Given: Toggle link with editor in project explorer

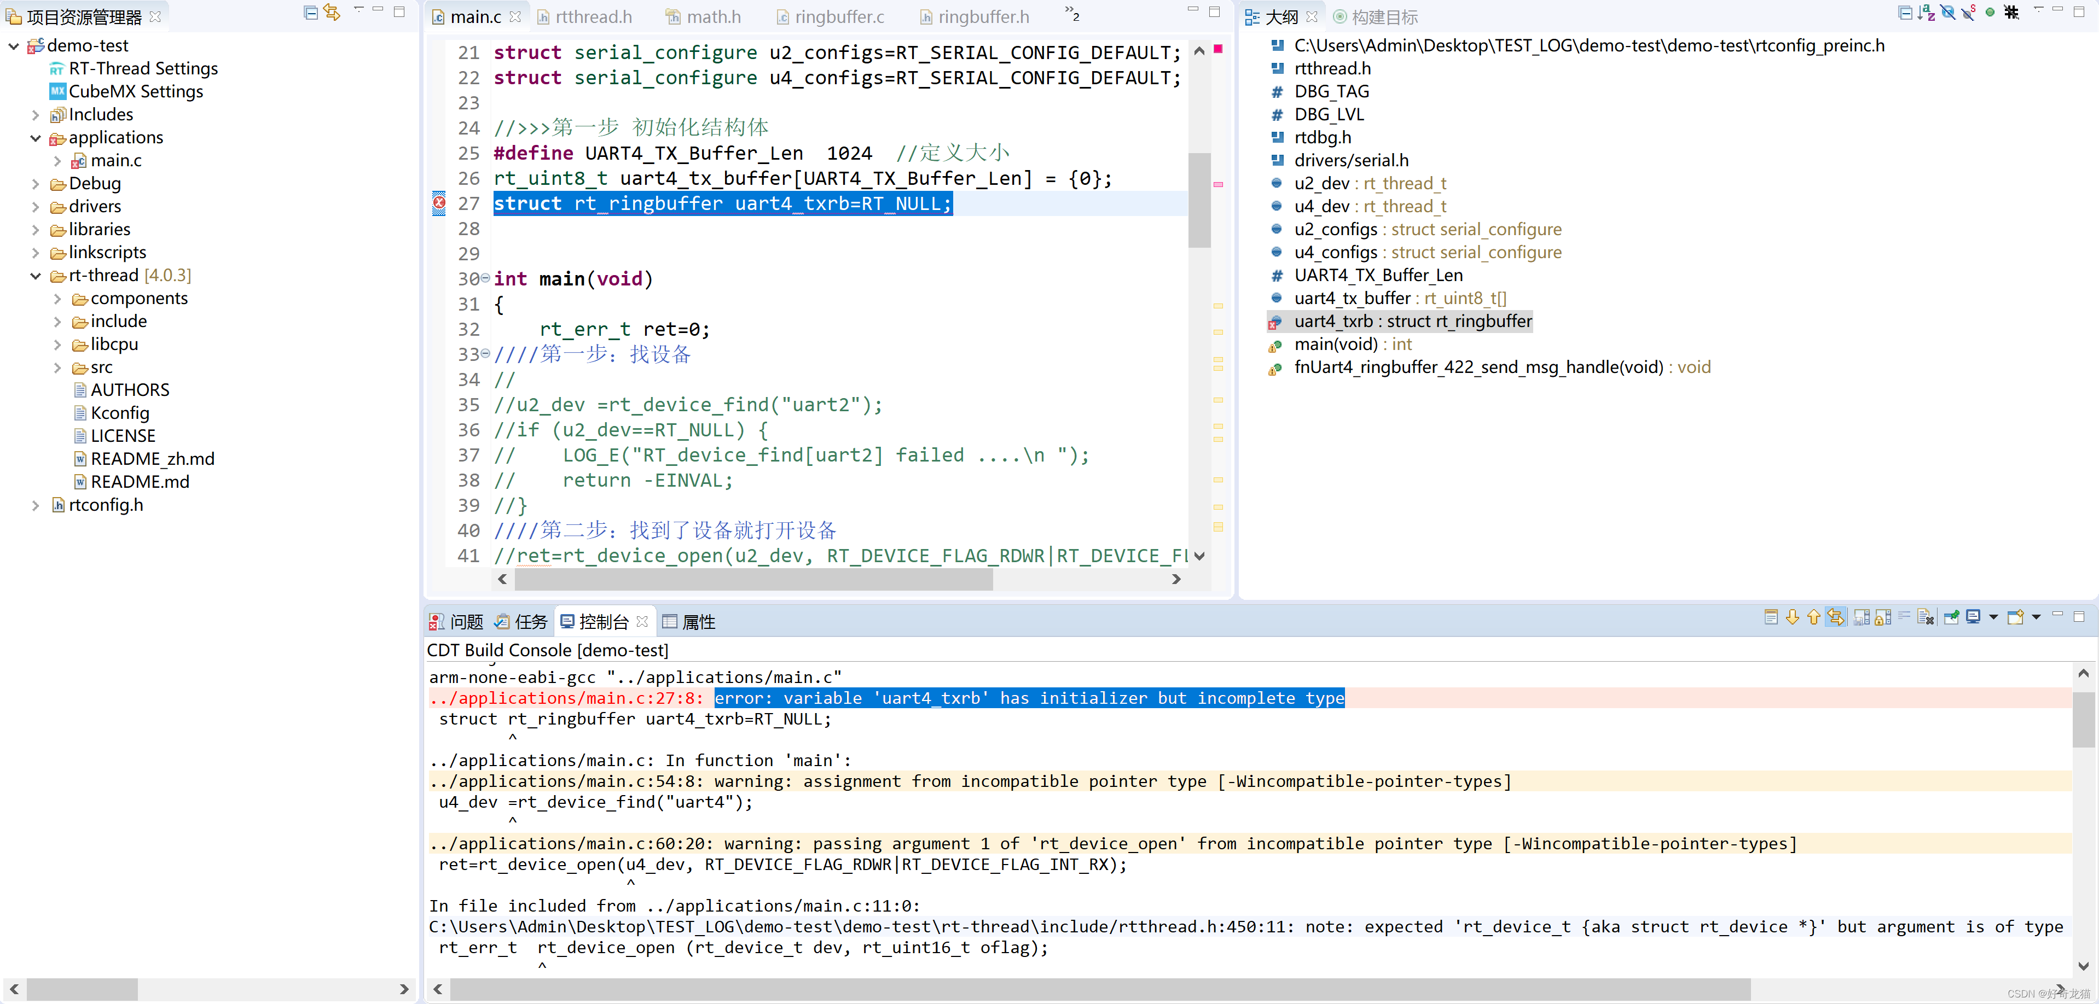Looking at the screenshot, I should click(x=332, y=12).
